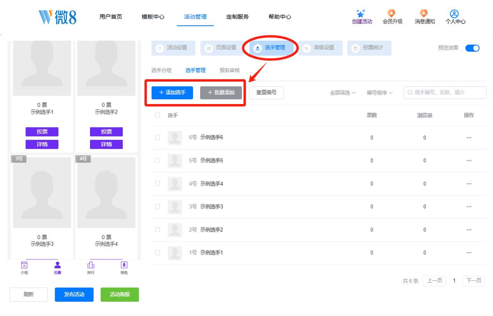Open more actions for 示例选手1
This screenshot has width=493, height=316.
[x=469, y=253]
